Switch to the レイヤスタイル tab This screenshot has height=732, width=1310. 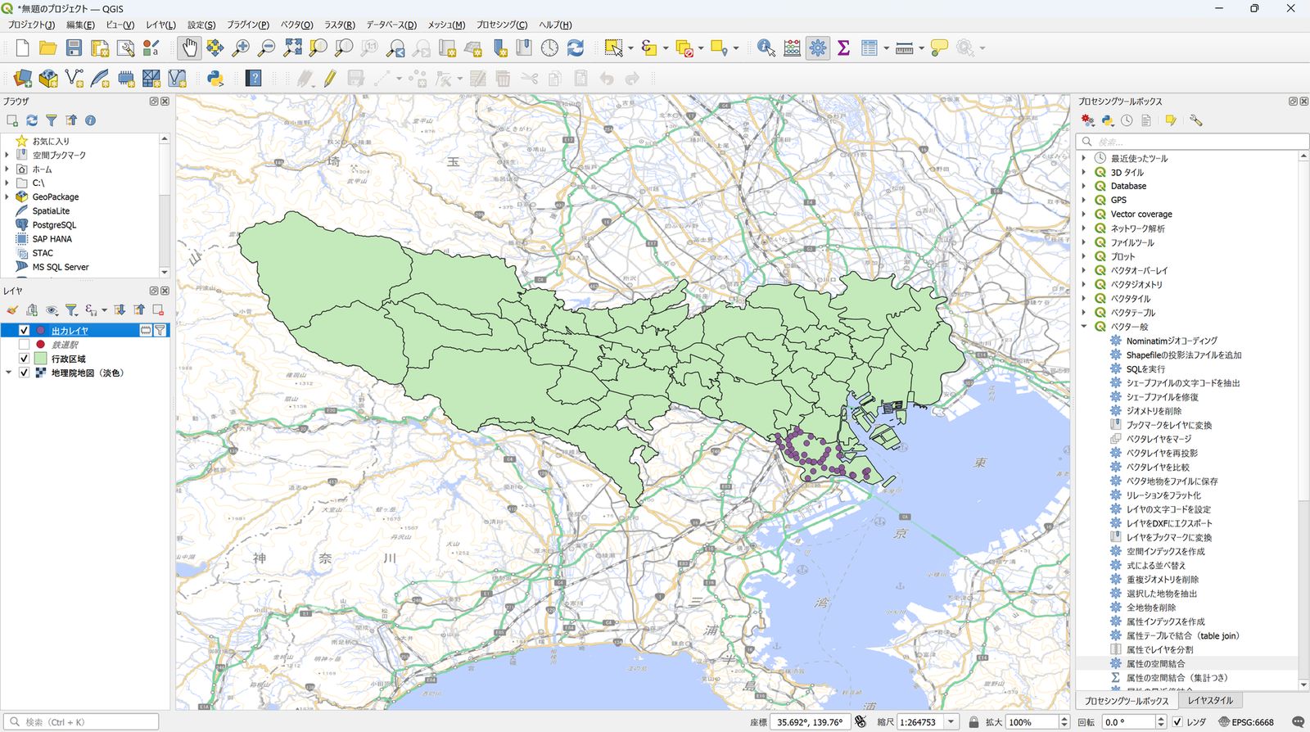click(1210, 701)
